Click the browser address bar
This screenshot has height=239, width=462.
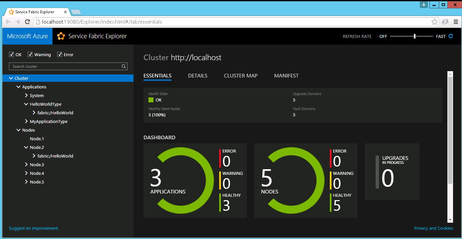click(236, 22)
